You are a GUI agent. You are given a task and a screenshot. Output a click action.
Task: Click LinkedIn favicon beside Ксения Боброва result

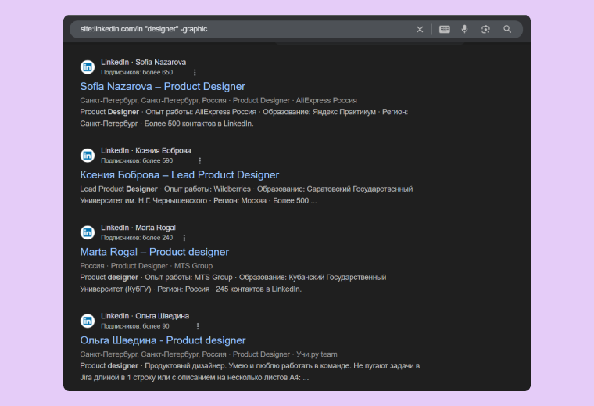click(x=88, y=155)
